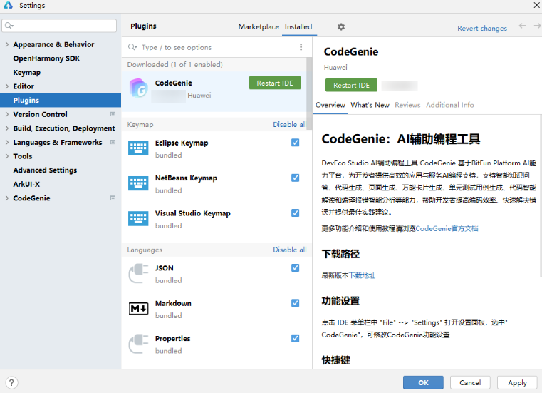Click the plugin search magnifier icon
The width and height of the screenshot is (542, 393).
[x=132, y=47]
